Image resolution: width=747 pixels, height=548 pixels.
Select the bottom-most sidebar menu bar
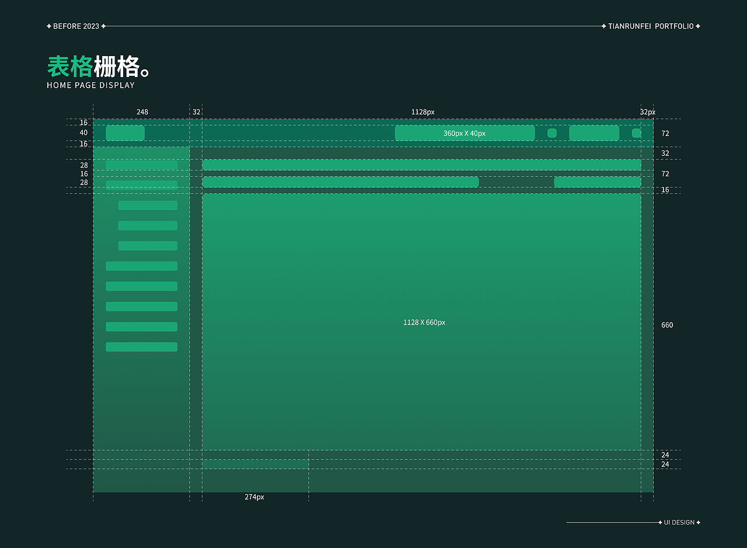tap(141, 347)
